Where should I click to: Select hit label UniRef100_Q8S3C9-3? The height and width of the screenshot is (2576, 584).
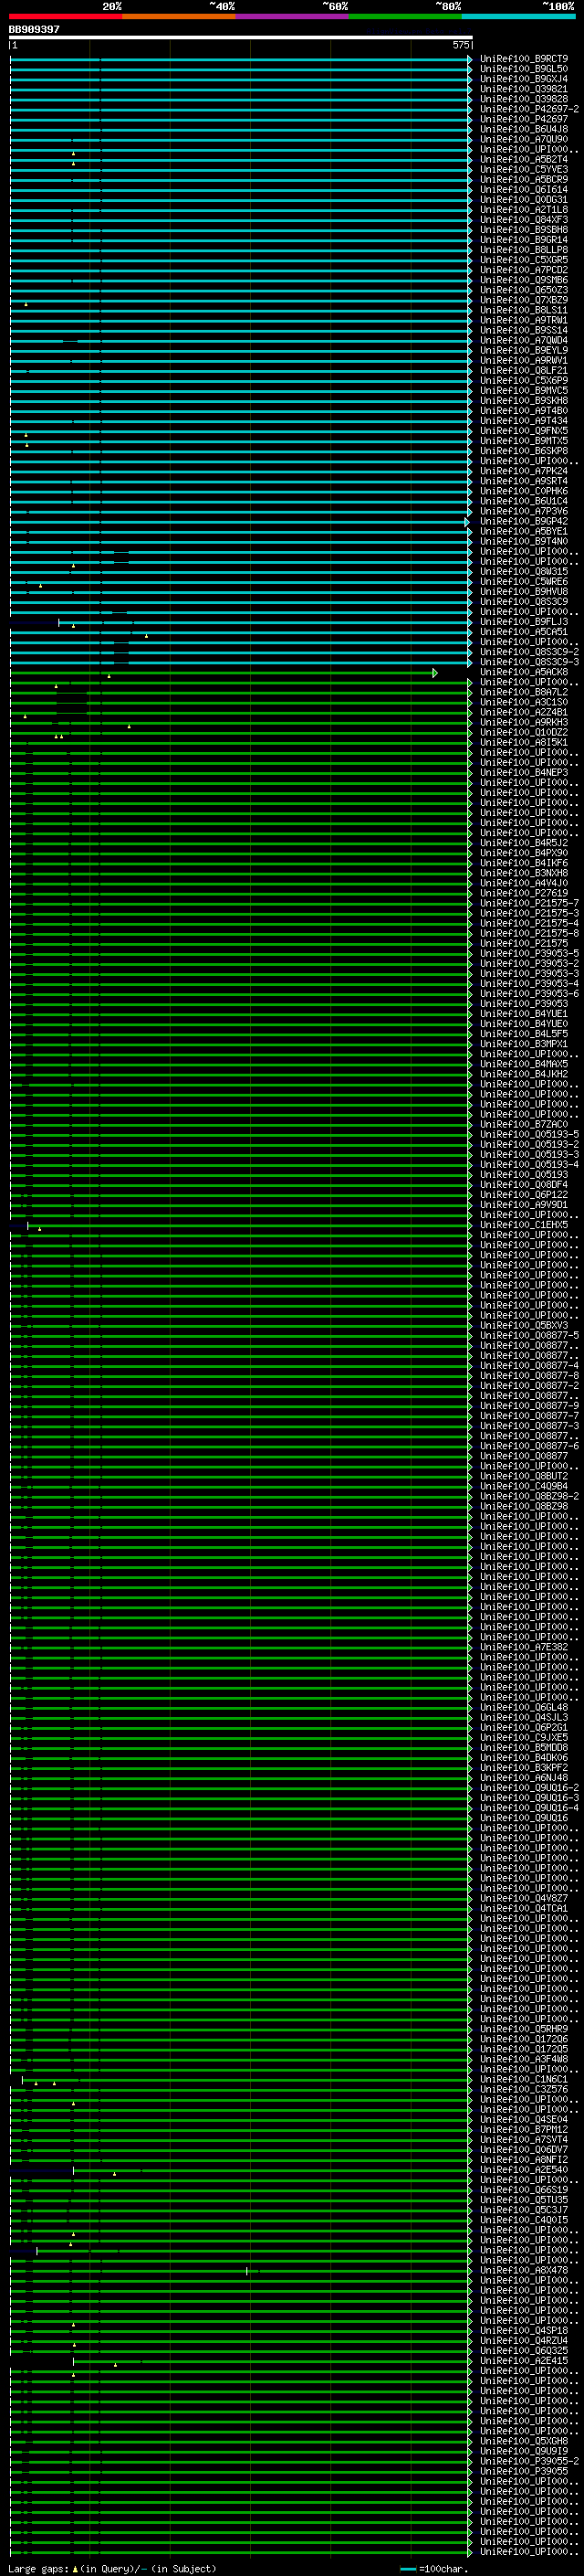529,662
